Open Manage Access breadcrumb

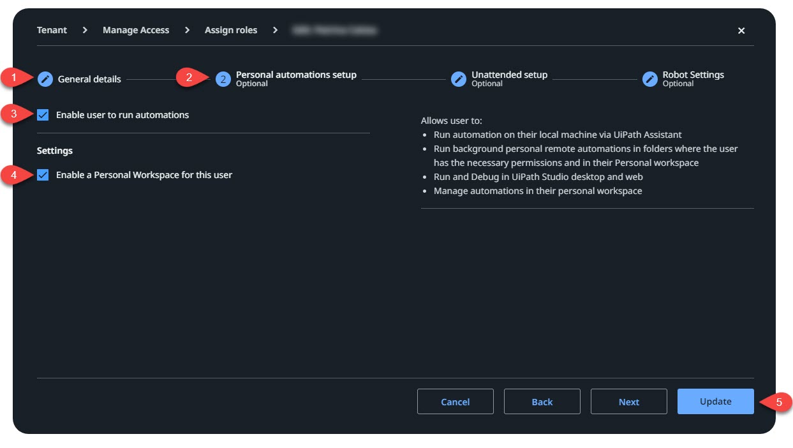(x=136, y=30)
